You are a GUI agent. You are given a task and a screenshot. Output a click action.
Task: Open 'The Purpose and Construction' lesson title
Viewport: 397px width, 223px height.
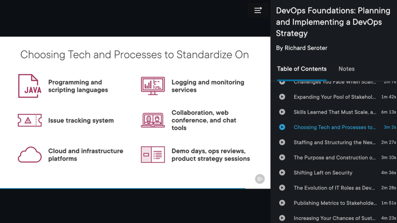pos(334,158)
